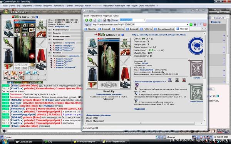The width and height of the screenshot is (231, 144).
Task: Click the black boots slot in main window
Action: click(41, 67)
